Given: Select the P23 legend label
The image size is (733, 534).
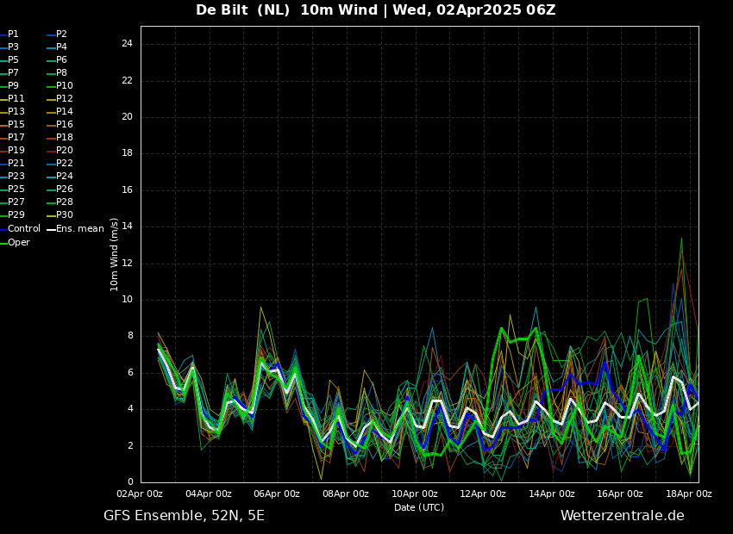Looking at the screenshot, I should (x=16, y=177).
